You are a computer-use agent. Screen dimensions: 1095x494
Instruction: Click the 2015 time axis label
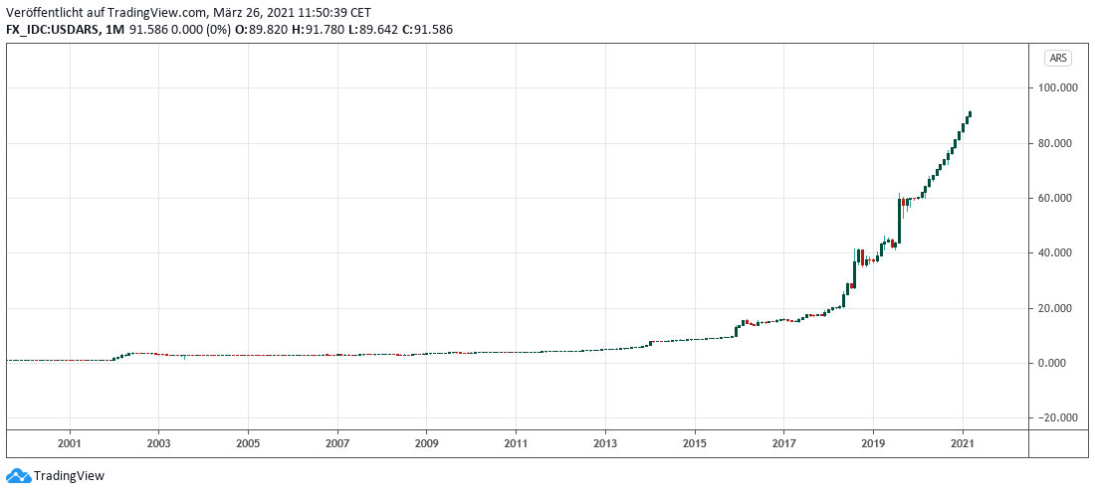coord(695,443)
